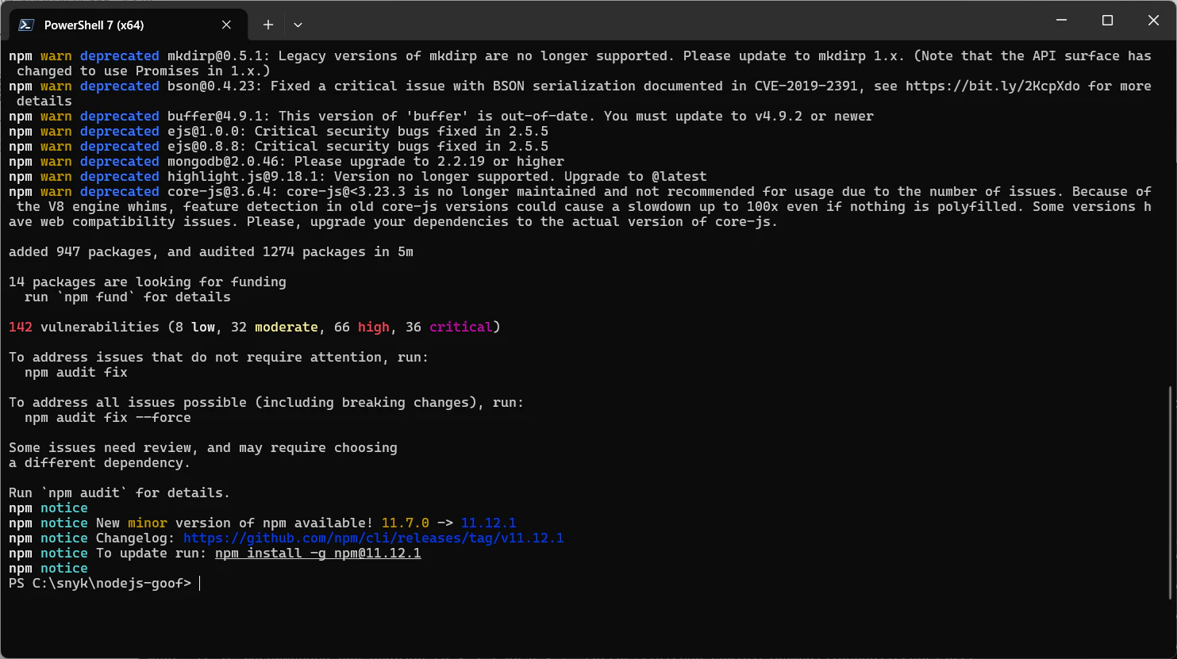The width and height of the screenshot is (1177, 659).
Task: Click the red word 'high' in vulnerabilities line
Action: pyautogui.click(x=373, y=327)
